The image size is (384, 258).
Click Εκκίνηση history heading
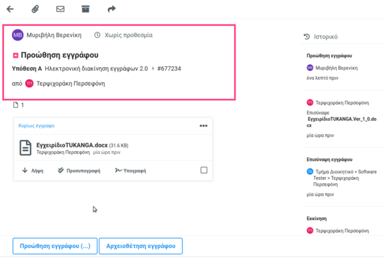(316, 219)
